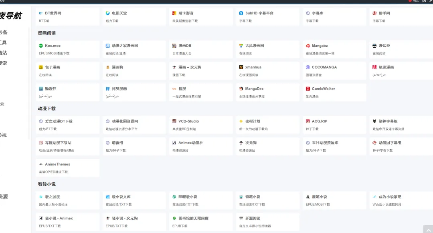The width and height of the screenshot is (433, 233).
Task: Click the 包子漫画 yellow icon
Action: click(41, 67)
